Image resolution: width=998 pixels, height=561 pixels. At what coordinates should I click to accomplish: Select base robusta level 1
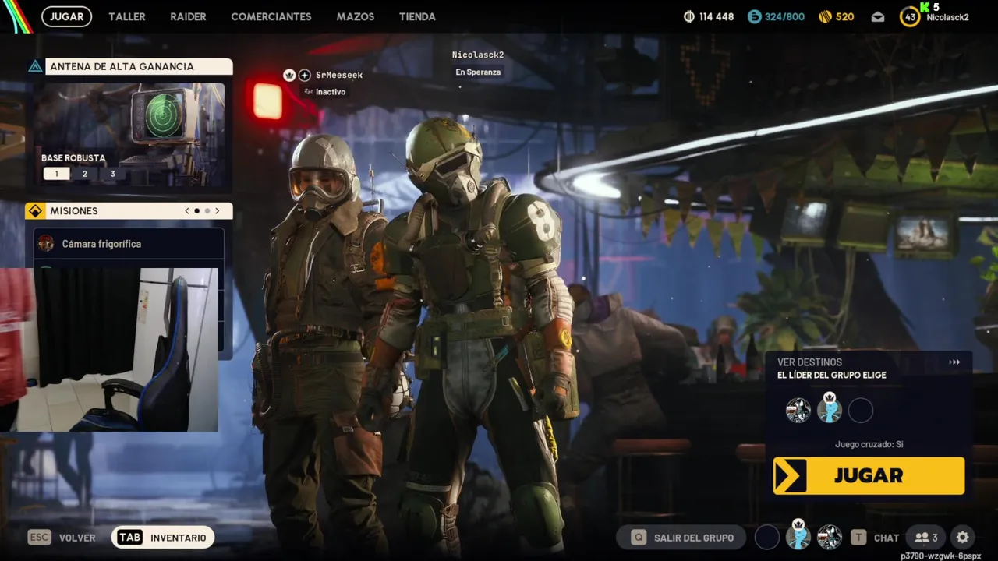point(56,174)
